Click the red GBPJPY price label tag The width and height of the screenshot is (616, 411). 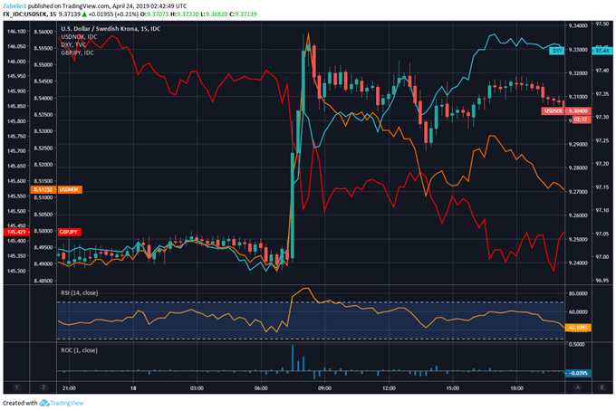[x=69, y=232]
